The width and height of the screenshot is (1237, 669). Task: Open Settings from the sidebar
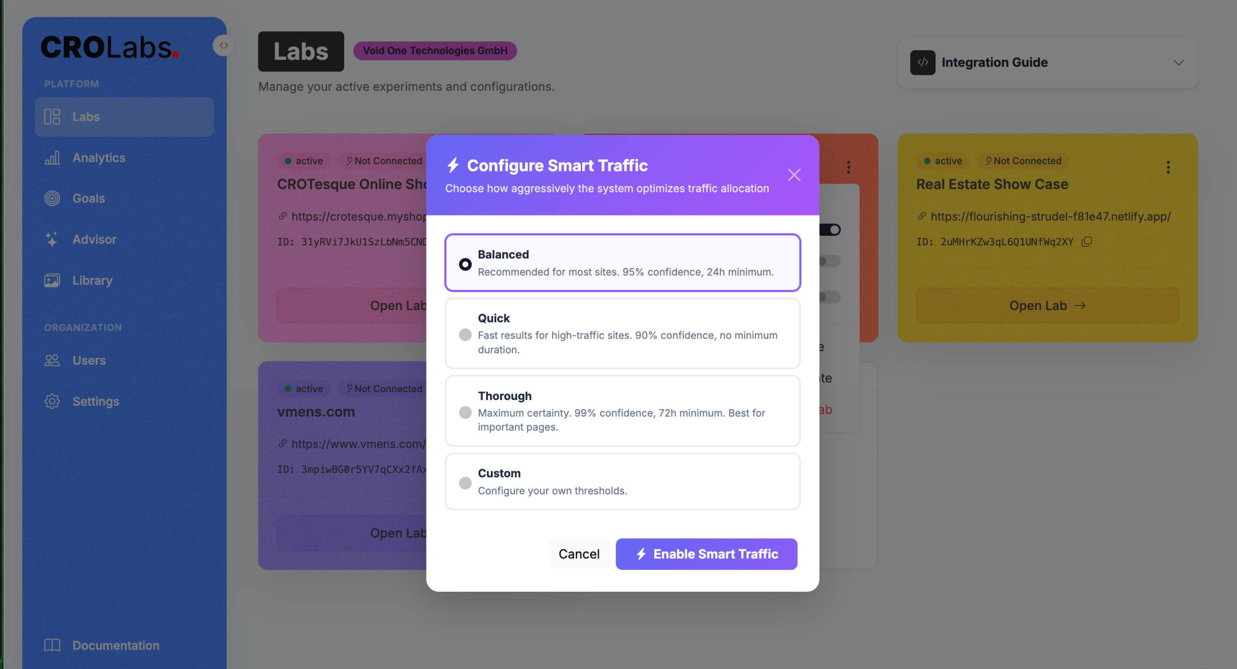(x=96, y=401)
